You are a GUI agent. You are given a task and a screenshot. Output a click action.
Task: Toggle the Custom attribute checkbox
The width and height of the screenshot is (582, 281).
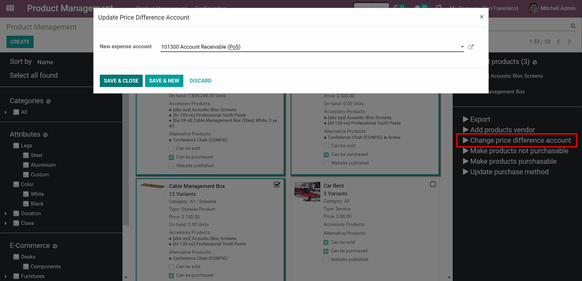click(26, 174)
